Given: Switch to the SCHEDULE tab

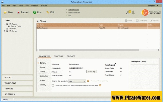Looking at the screenshot, I should (x=58, y=56).
